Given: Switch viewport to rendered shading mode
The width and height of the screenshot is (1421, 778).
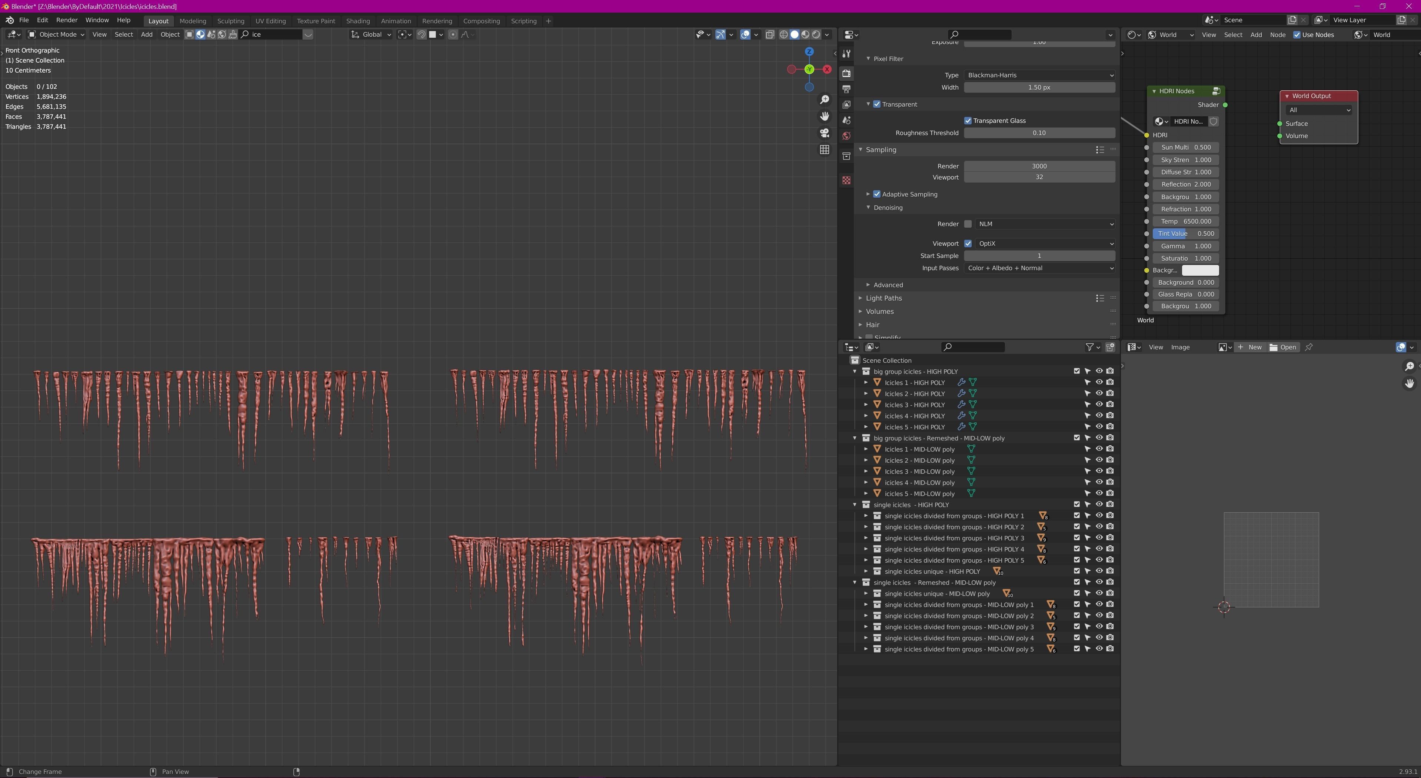Looking at the screenshot, I should click(816, 35).
